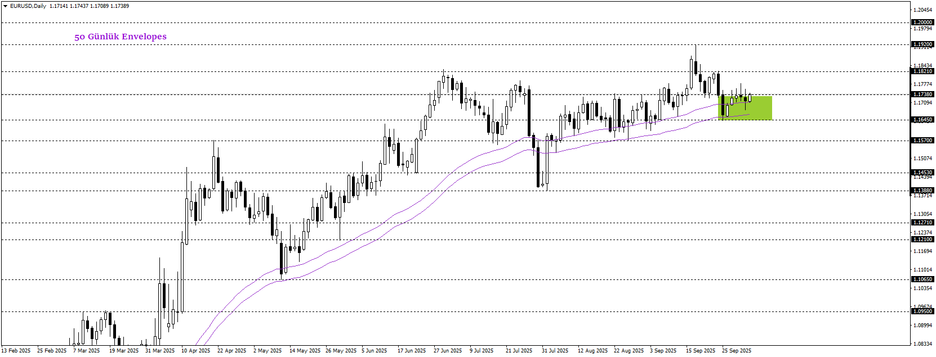Click the 13 Feb 2025 date marker
The image size is (936, 357).
(x=16, y=351)
